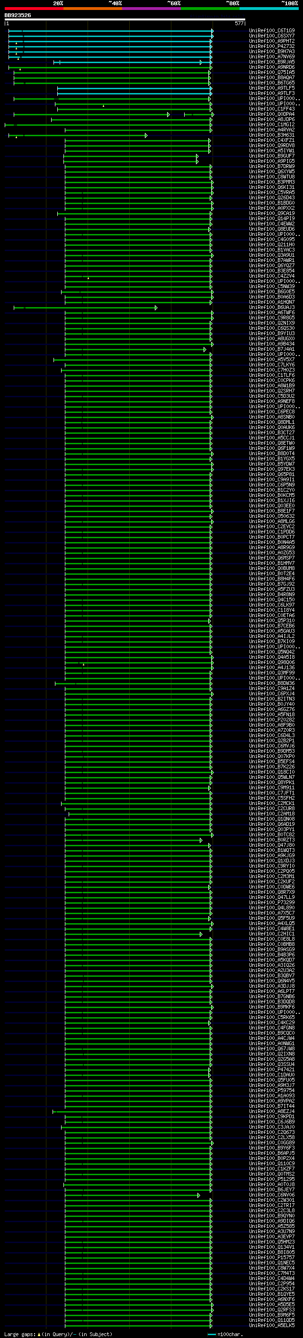Click the white query length ruler bar
The image size is (303, 1338).
(x=125, y=19)
